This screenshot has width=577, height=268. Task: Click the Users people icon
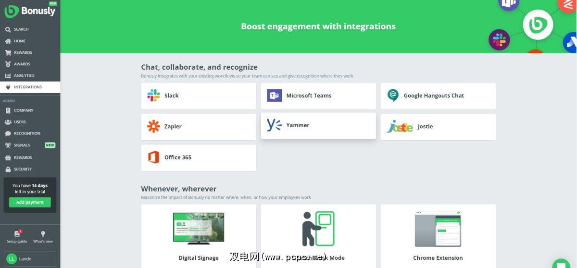click(x=8, y=122)
